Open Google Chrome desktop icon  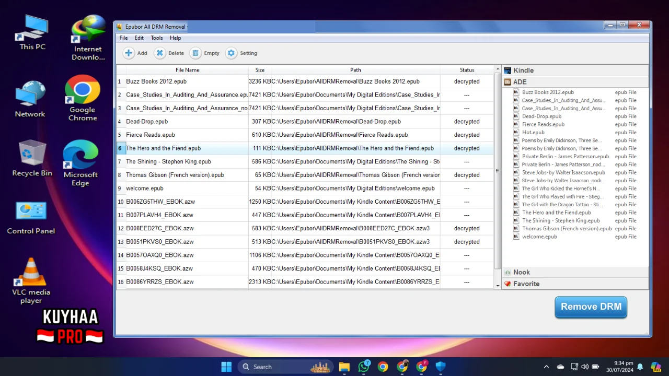(x=83, y=98)
